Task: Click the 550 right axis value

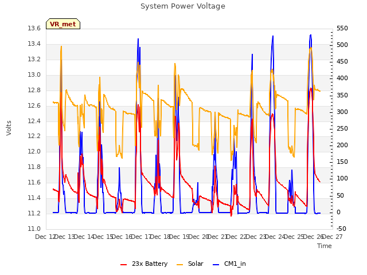Action: pos(342,29)
